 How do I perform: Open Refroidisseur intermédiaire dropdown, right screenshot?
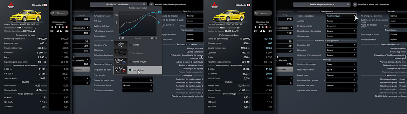[x=341, y=31]
